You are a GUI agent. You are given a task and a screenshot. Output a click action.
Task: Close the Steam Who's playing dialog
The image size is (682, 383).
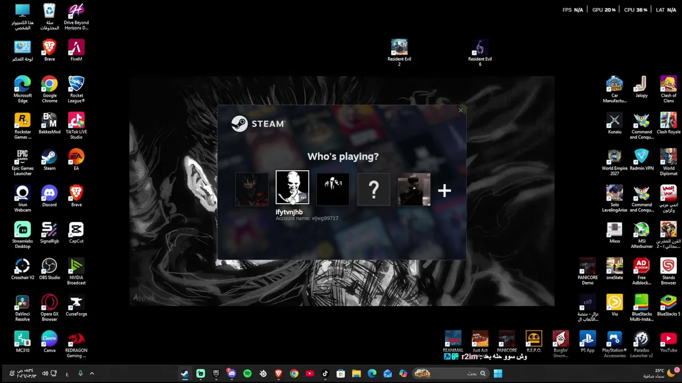[460, 111]
